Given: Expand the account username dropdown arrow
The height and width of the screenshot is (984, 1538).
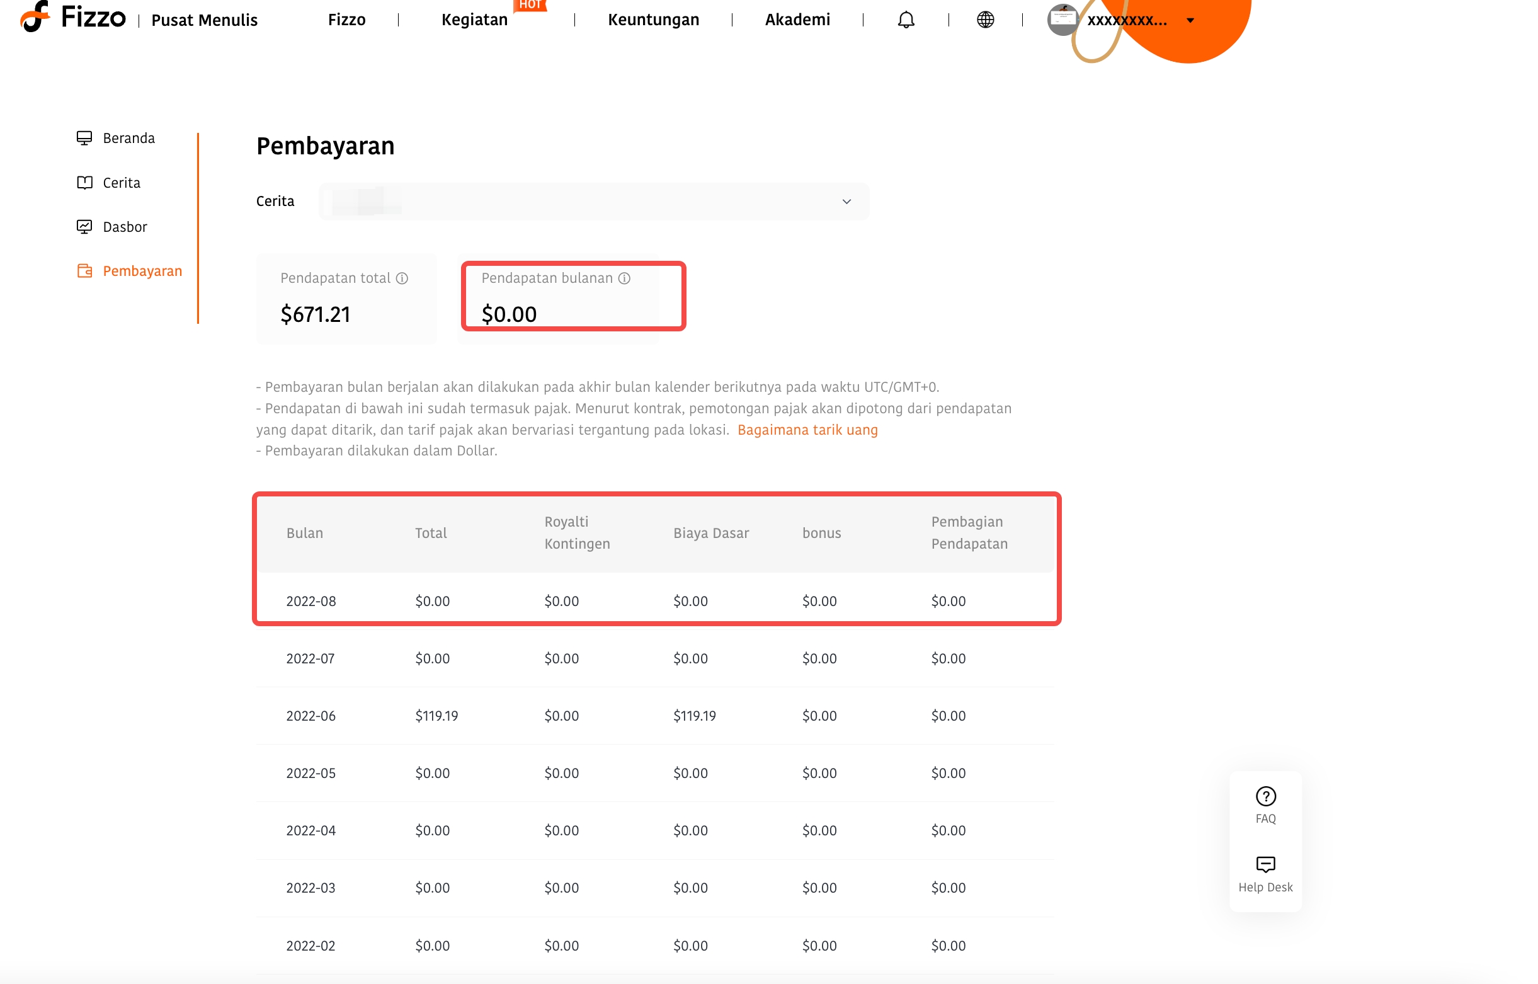Looking at the screenshot, I should pos(1190,20).
